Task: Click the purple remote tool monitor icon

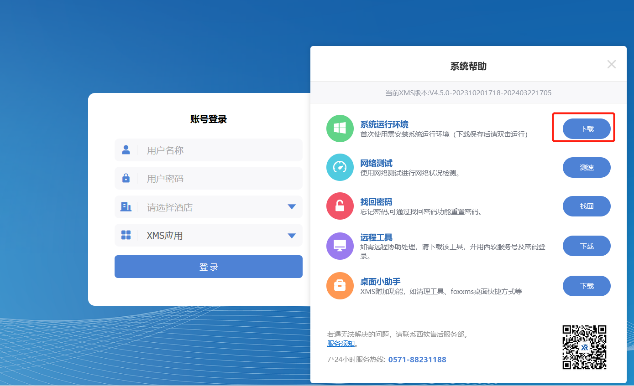Action: [x=340, y=246]
